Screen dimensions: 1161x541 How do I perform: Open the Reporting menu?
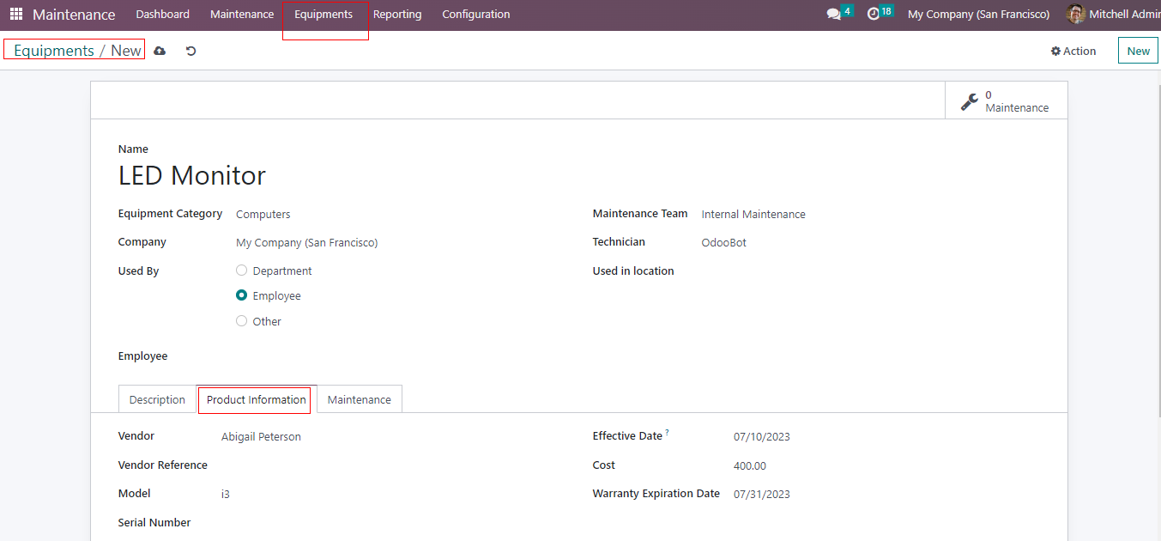397,15
